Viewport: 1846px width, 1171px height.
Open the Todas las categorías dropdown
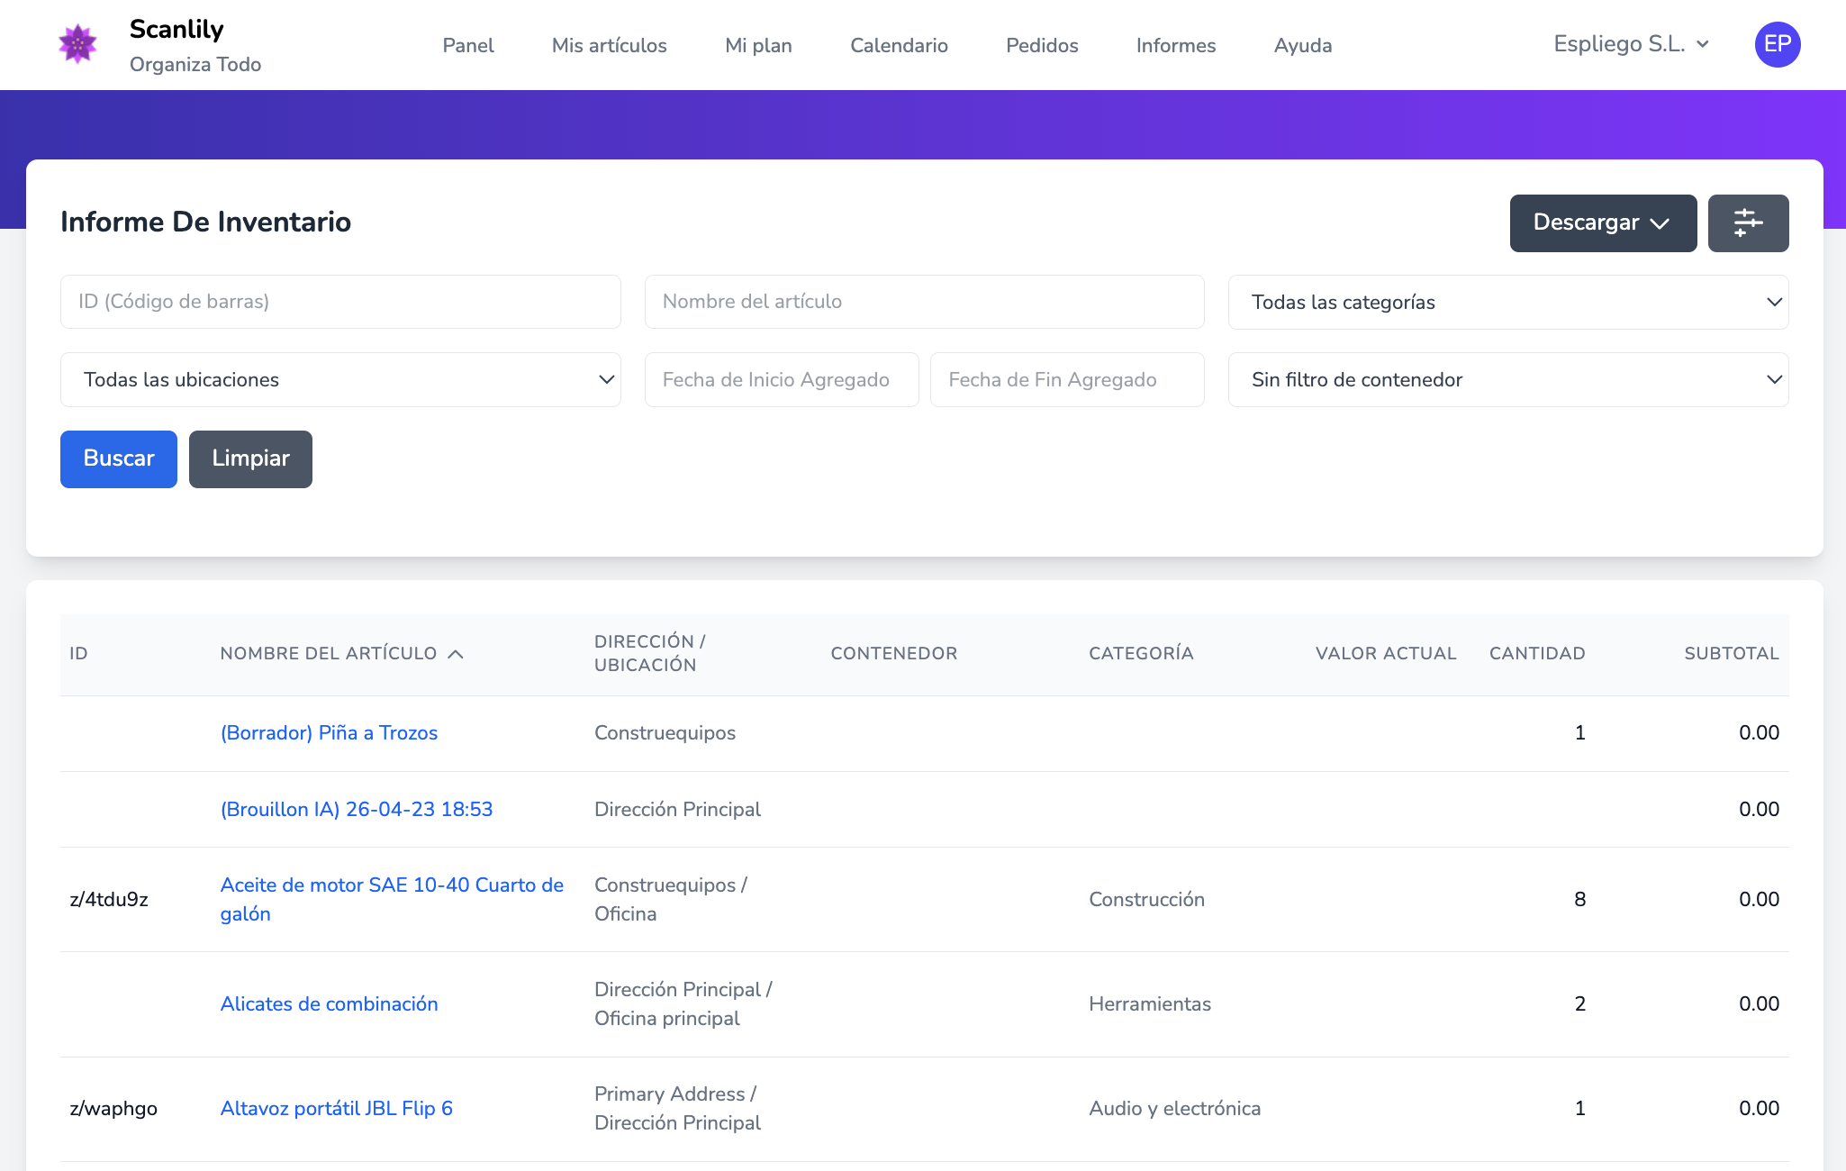point(1507,302)
